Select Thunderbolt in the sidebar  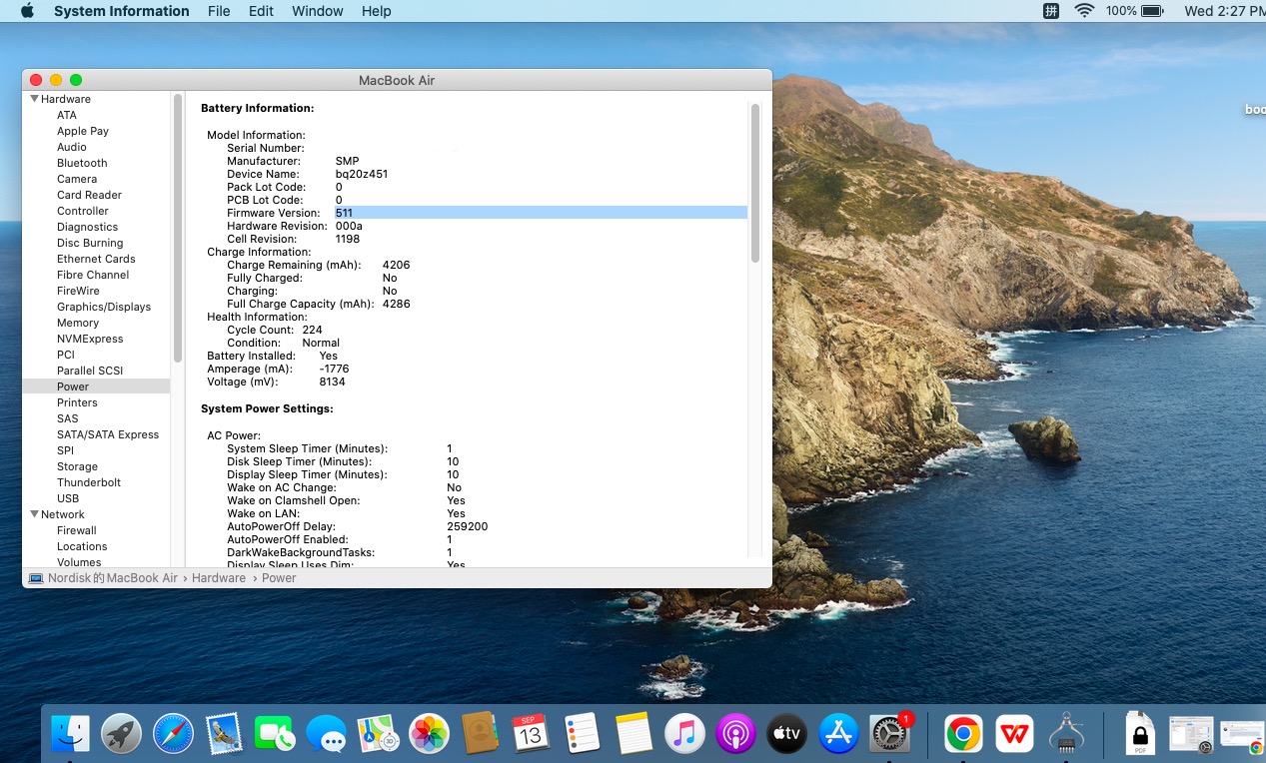(x=89, y=482)
